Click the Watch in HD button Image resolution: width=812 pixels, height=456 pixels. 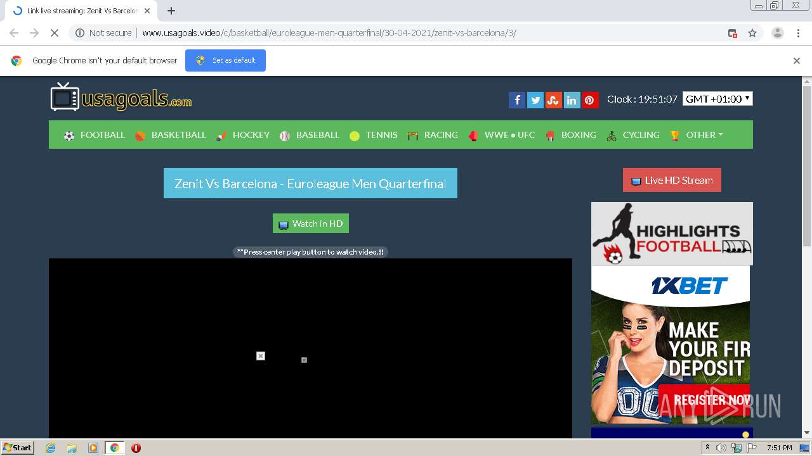click(311, 224)
